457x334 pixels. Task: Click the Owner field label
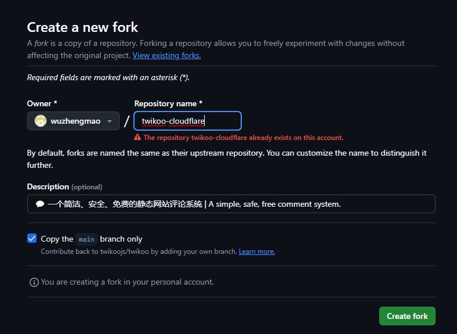point(42,103)
